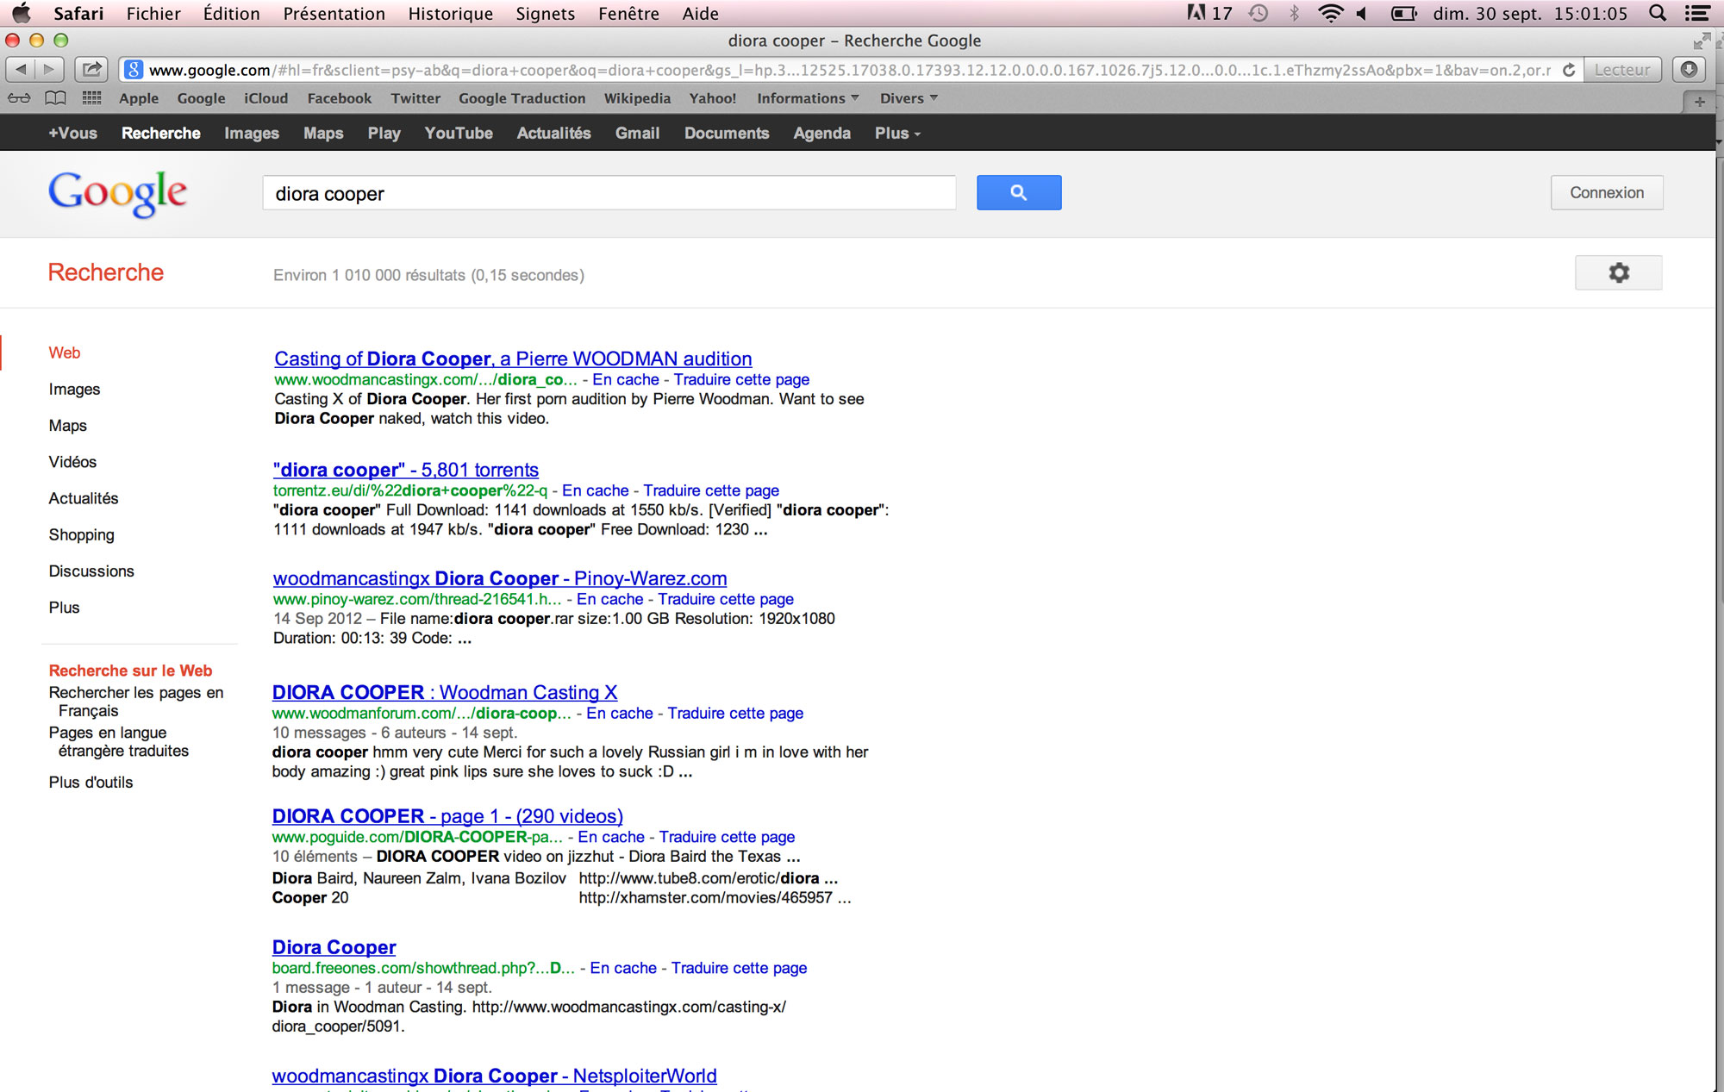Image resolution: width=1724 pixels, height=1092 pixels.
Task: Click the Share button in toolbar
Action: tap(91, 69)
